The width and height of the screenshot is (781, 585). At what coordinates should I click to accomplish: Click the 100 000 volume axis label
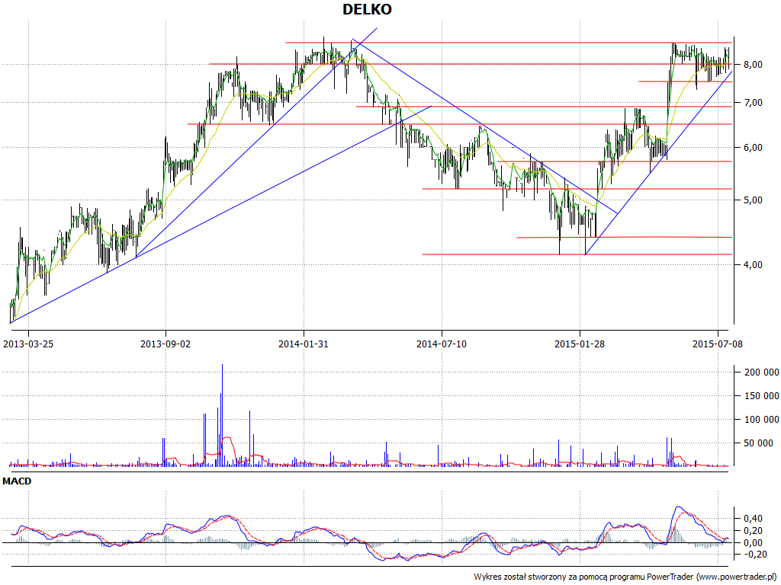tap(761, 420)
